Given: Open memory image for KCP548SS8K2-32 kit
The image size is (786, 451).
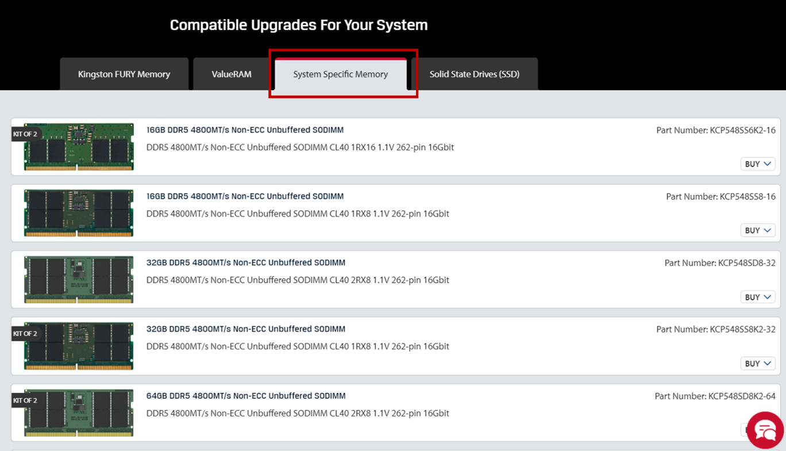Looking at the screenshot, I should point(79,346).
